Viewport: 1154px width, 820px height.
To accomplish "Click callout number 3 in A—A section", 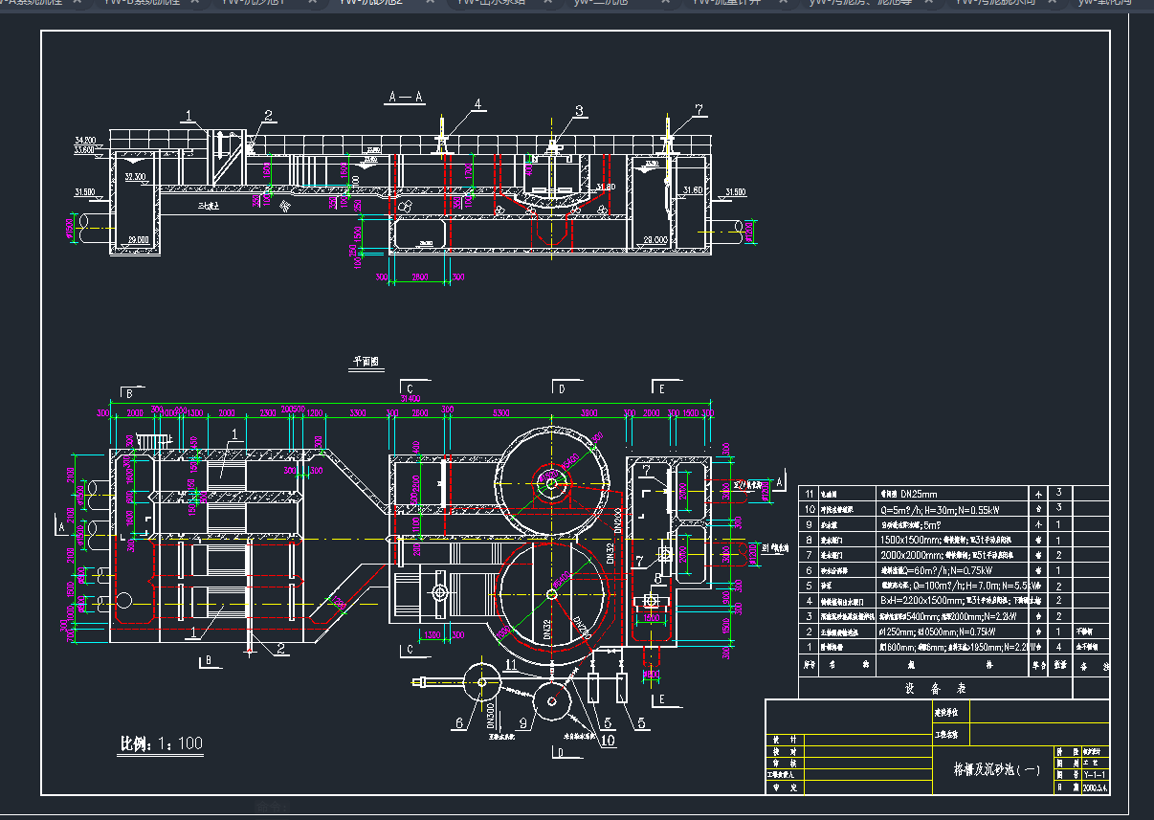I will pyautogui.click(x=579, y=111).
